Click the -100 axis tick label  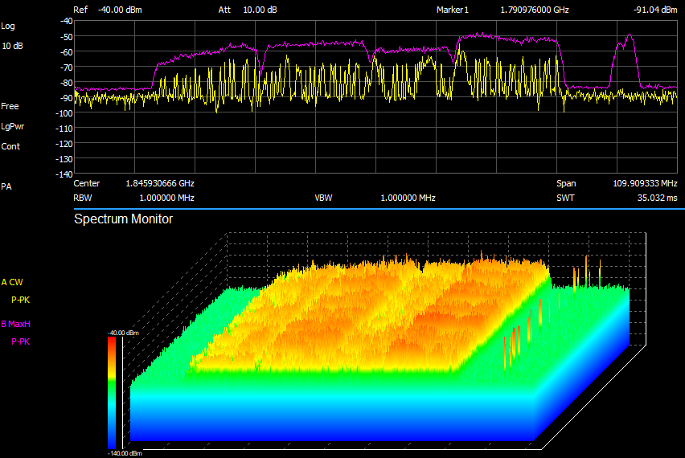(64, 113)
